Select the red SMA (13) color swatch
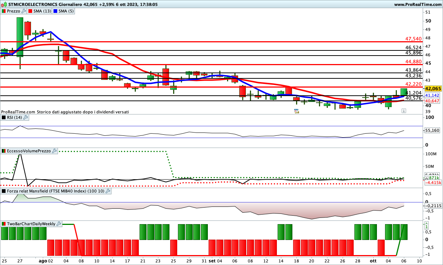Image resolution: width=443 pixels, height=265 pixels. (30, 11)
